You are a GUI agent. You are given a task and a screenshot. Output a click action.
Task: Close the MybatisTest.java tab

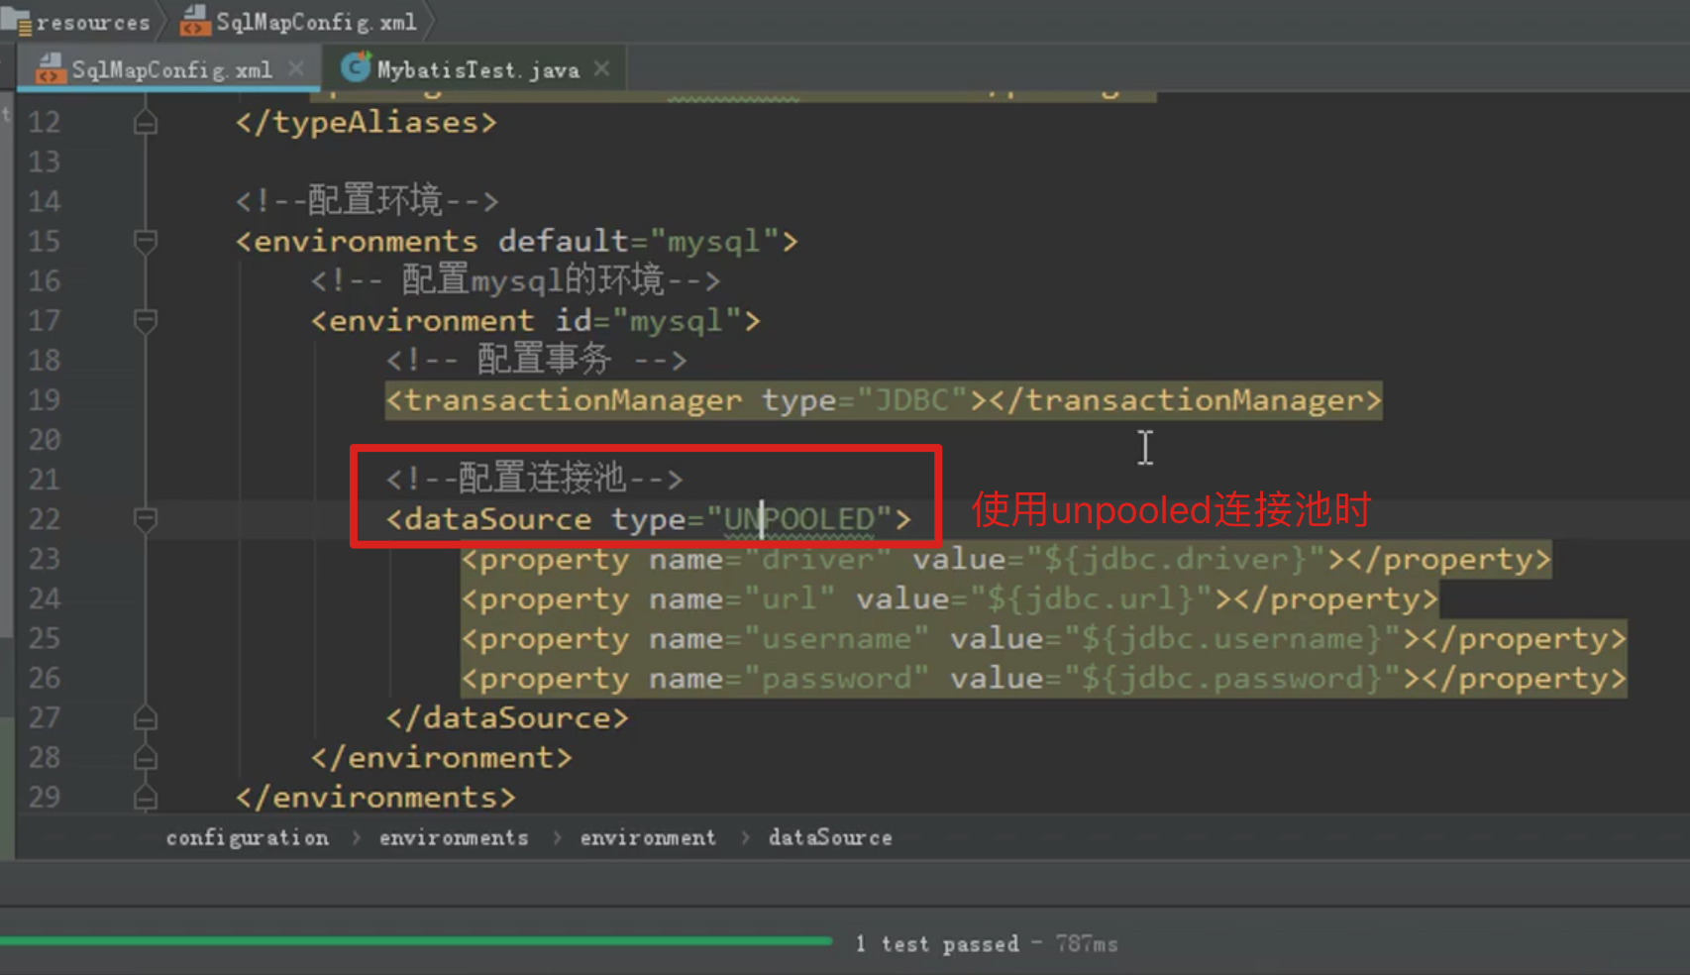click(602, 68)
